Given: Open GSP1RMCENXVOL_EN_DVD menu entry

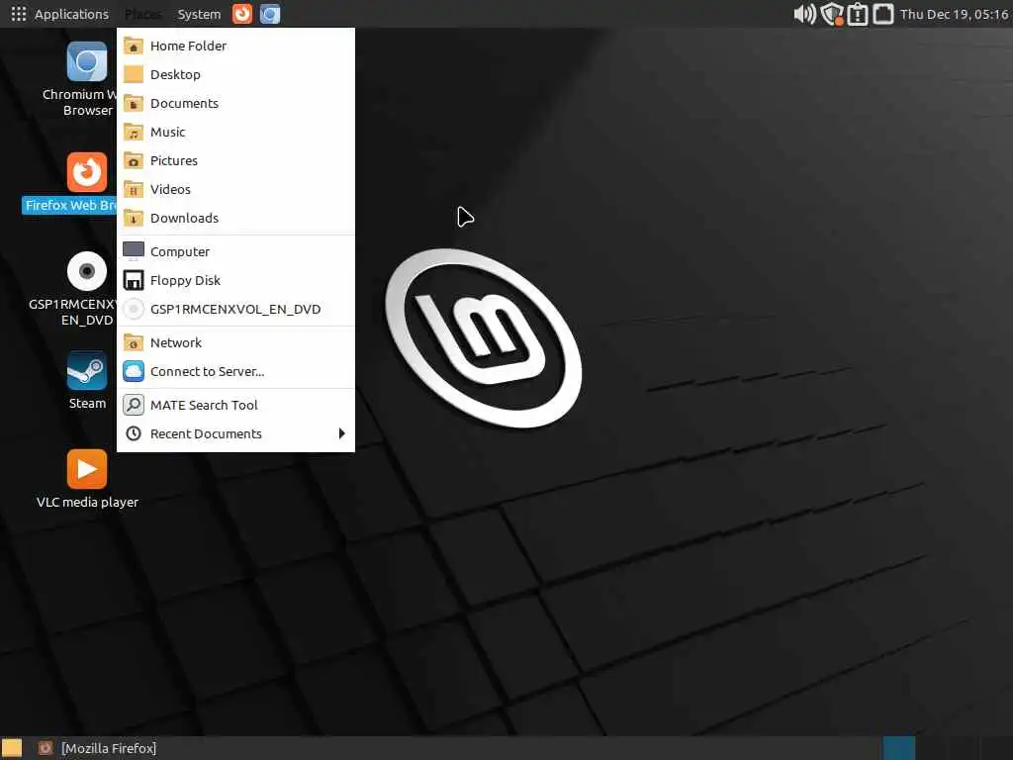Looking at the screenshot, I should 235,309.
